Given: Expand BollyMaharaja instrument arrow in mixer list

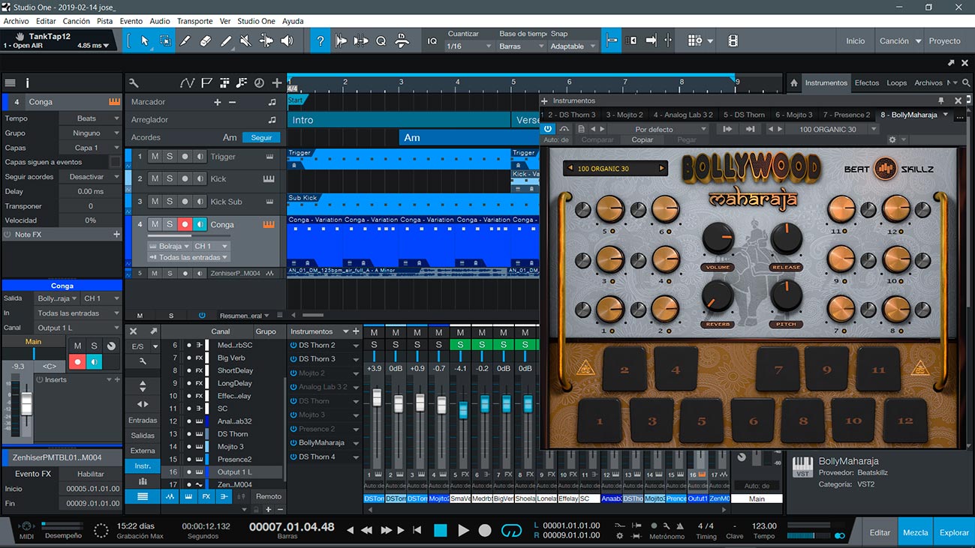Looking at the screenshot, I should [357, 443].
